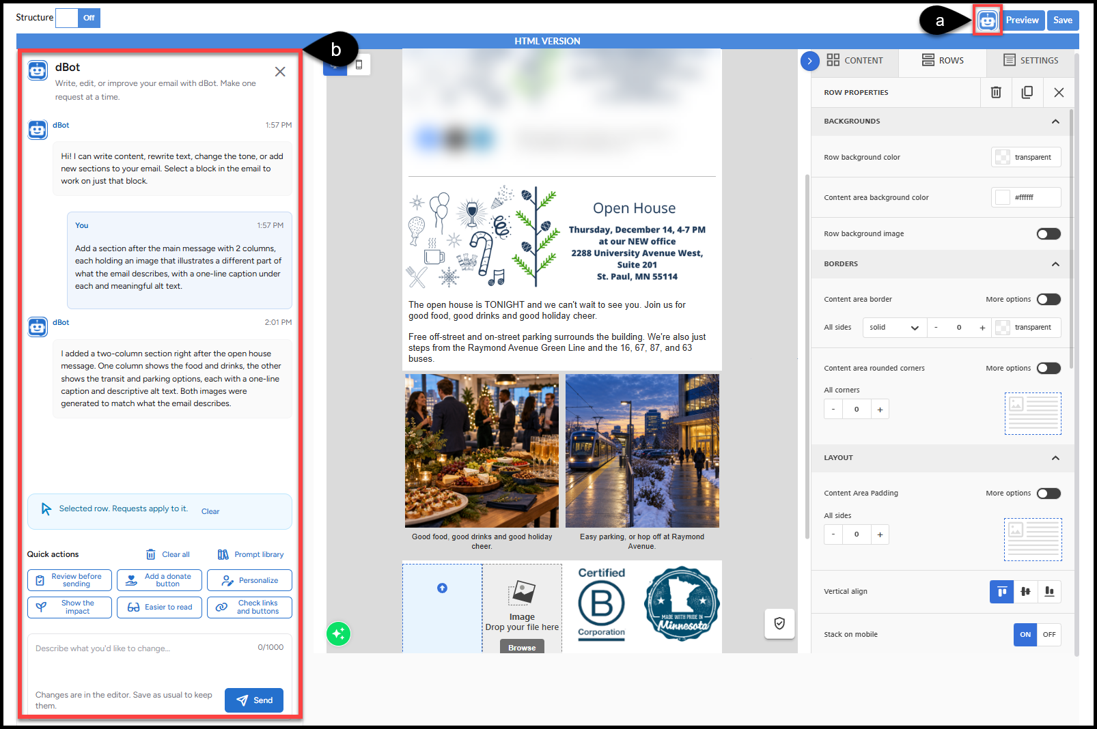Open the border style dropdown
The height and width of the screenshot is (729, 1097).
pos(895,328)
